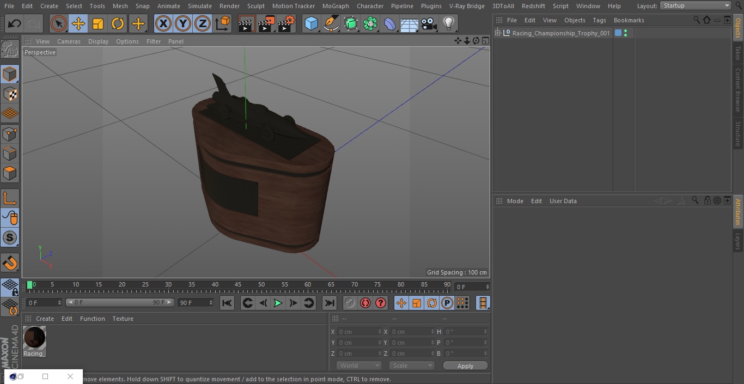
Task: Open the World coordinate system dropdown
Action: pos(359,366)
